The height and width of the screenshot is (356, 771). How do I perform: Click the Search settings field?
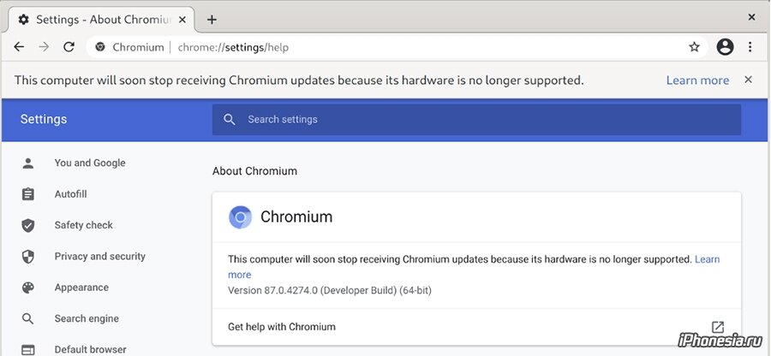tap(476, 119)
